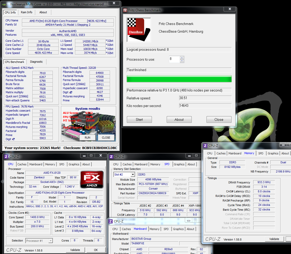Click the Core Voltage 1.248 V field
Image resolution: width=291 pixels, height=254 pixels.
[x=70, y=186]
